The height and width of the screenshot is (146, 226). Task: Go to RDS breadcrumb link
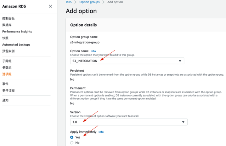[x=68, y=2]
